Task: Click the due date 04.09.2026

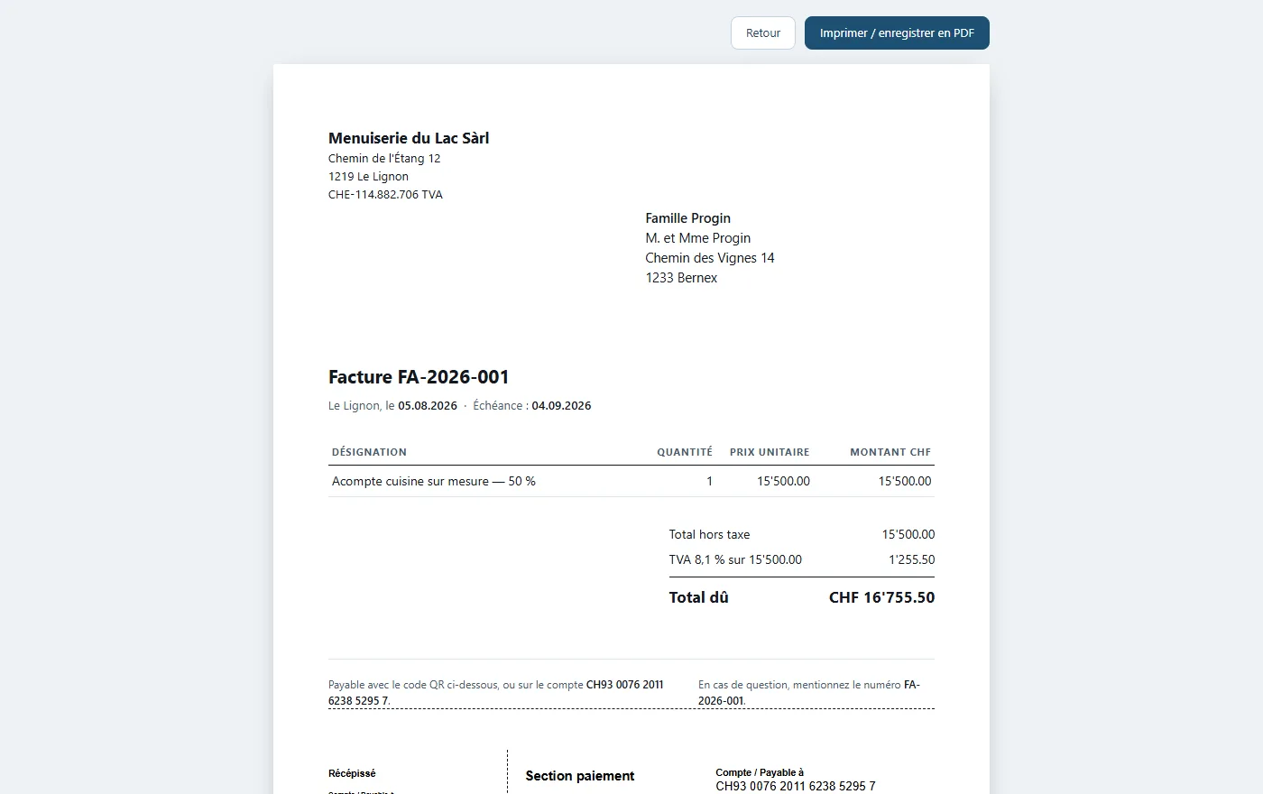Action: point(561,406)
